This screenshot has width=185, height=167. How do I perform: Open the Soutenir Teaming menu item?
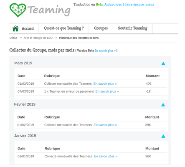coord(133,28)
